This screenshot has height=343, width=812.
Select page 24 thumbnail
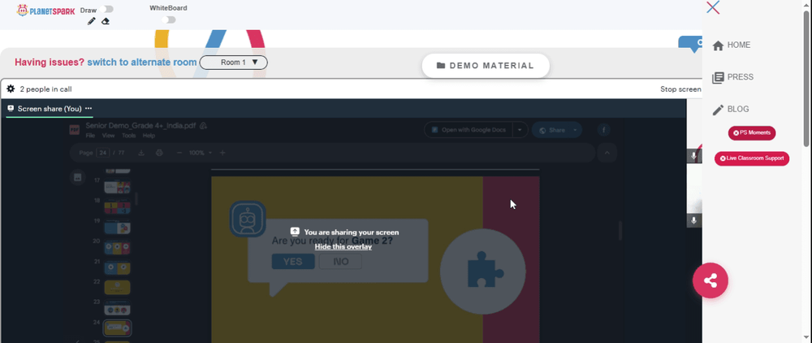tap(117, 328)
